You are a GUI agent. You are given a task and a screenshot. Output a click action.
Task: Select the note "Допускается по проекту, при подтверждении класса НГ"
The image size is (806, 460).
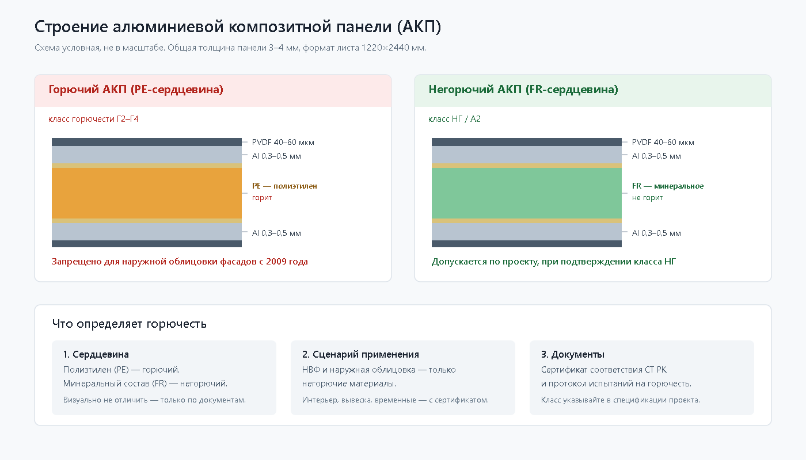tap(554, 262)
